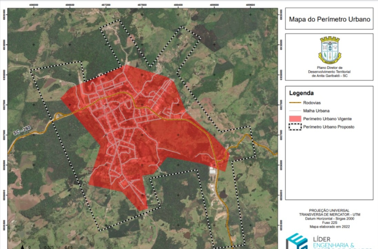Click the Legenda heading
The image size is (378, 249).
[x=301, y=93]
